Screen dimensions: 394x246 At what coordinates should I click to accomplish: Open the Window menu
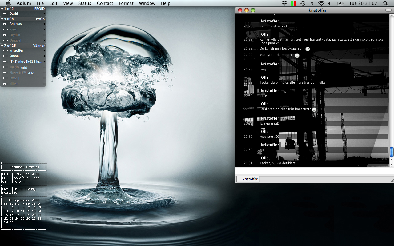tap(147, 3)
